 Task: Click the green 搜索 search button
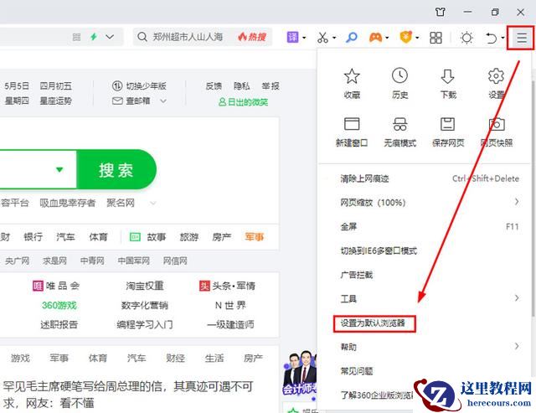[116, 169]
